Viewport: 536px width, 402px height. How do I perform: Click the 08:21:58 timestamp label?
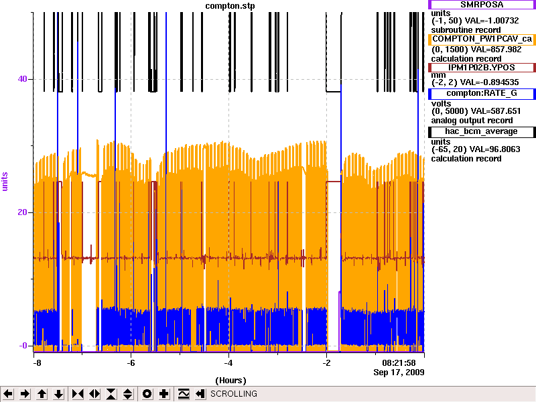pyautogui.click(x=399, y=363)
